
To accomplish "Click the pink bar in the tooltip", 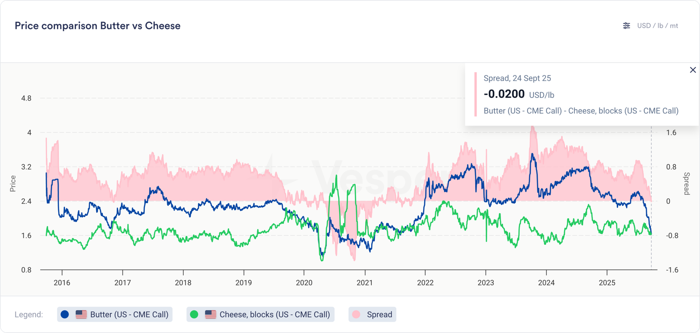I will [x=476, y=94].
